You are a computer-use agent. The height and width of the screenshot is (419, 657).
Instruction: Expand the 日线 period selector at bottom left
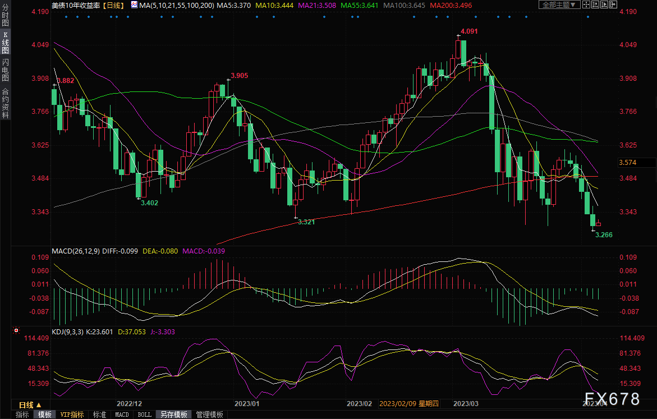tap(30, 404)
